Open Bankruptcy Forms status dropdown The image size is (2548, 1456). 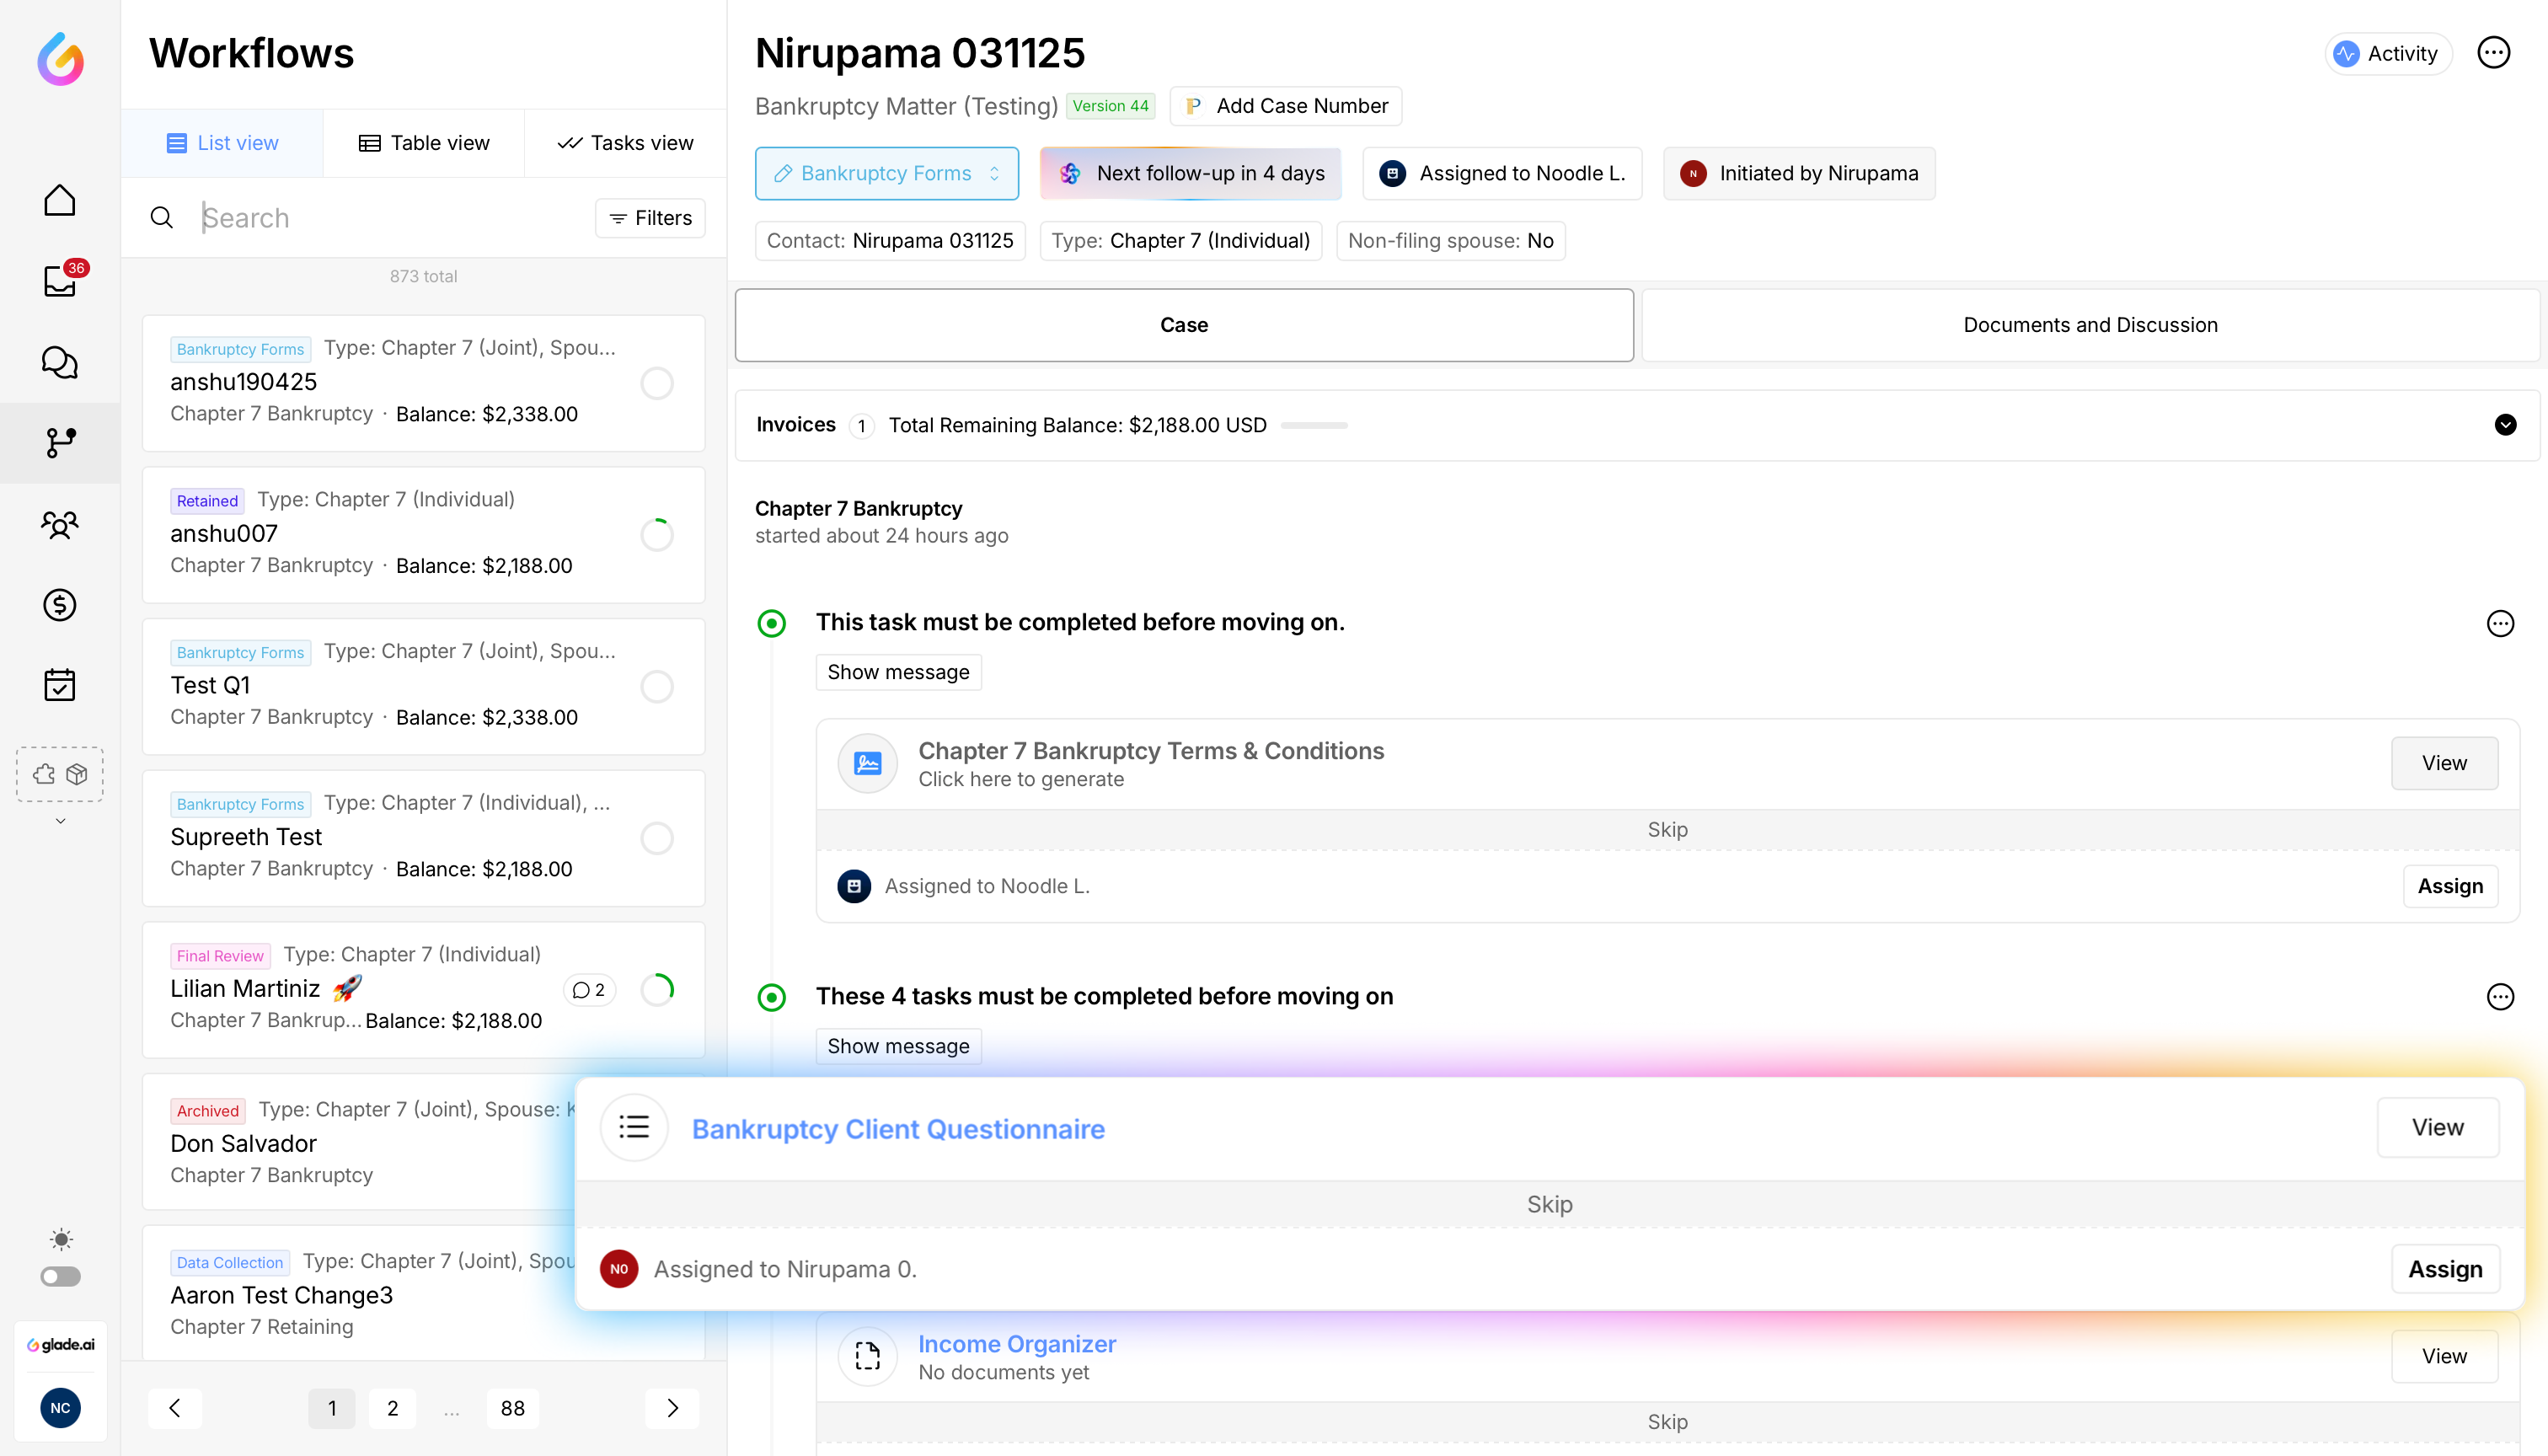pyautogui.click(x=886, y=173)
